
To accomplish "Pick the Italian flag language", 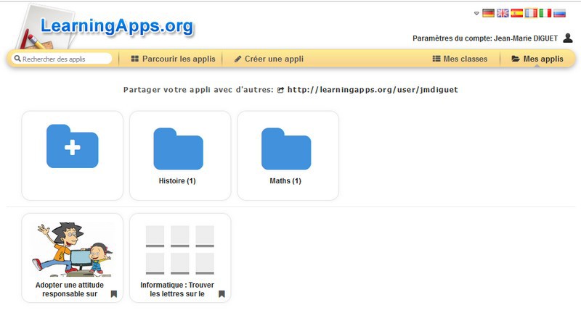I will point(545,13).
